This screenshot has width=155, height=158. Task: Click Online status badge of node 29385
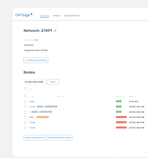coord(119,101)
